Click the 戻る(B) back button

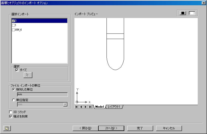tap(85, 128)
